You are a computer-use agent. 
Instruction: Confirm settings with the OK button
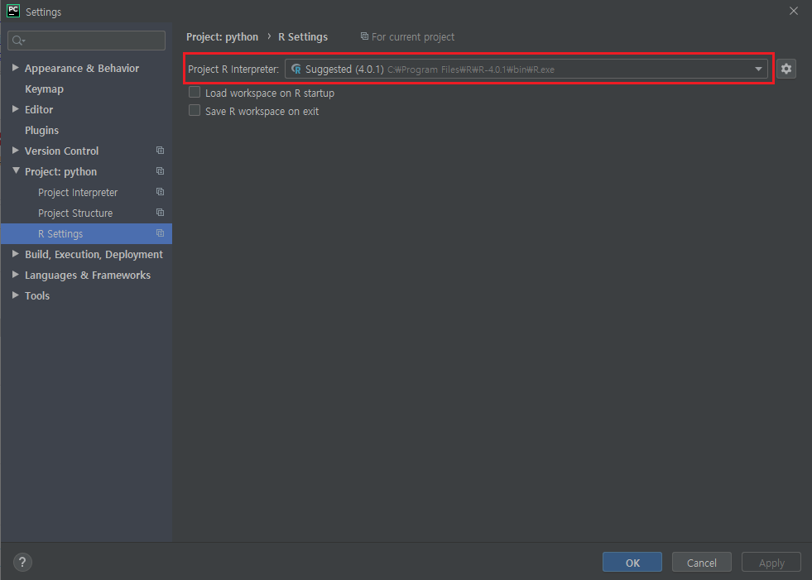[632, 562]
